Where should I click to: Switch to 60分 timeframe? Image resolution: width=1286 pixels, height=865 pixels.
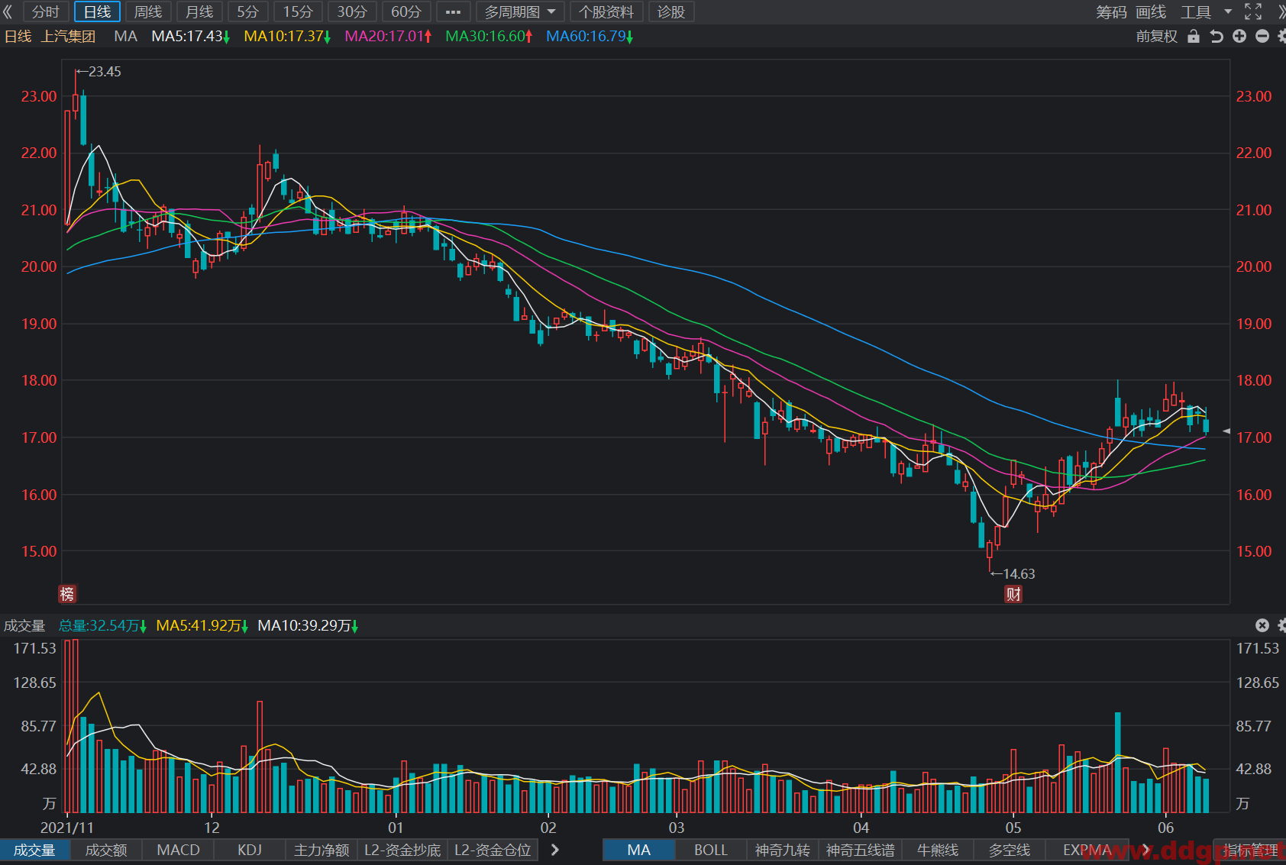click(x=406, y=11)
